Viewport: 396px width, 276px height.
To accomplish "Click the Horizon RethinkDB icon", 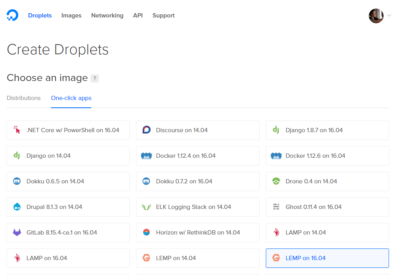I will pos(147,232).
